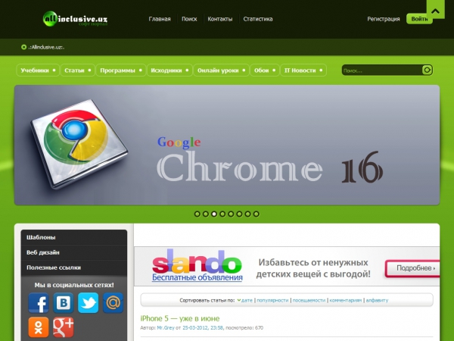Viewport: 454px width, 341px height.
Task: Open the Учебники category menu
Action: [x=38, y=70]
